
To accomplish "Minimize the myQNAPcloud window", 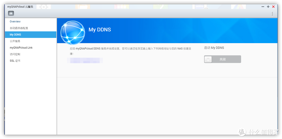I will (263, 7).
